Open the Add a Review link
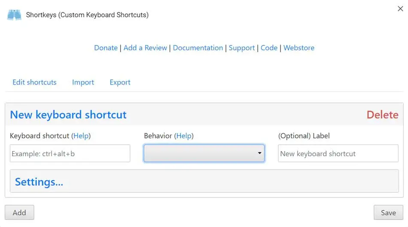408x227 pixels. [145, 48]
